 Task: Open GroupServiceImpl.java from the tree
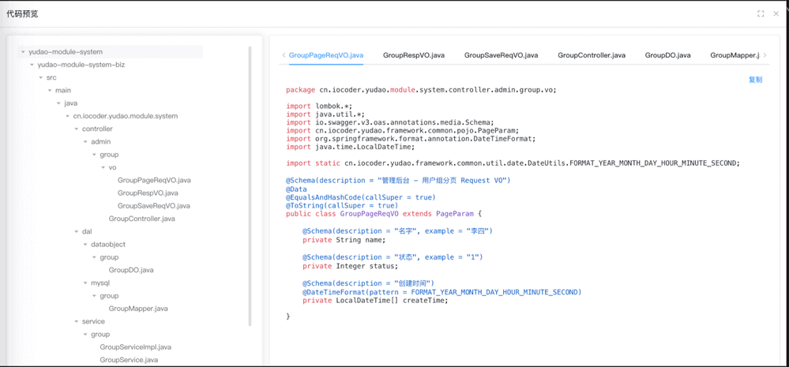point(135,347)
